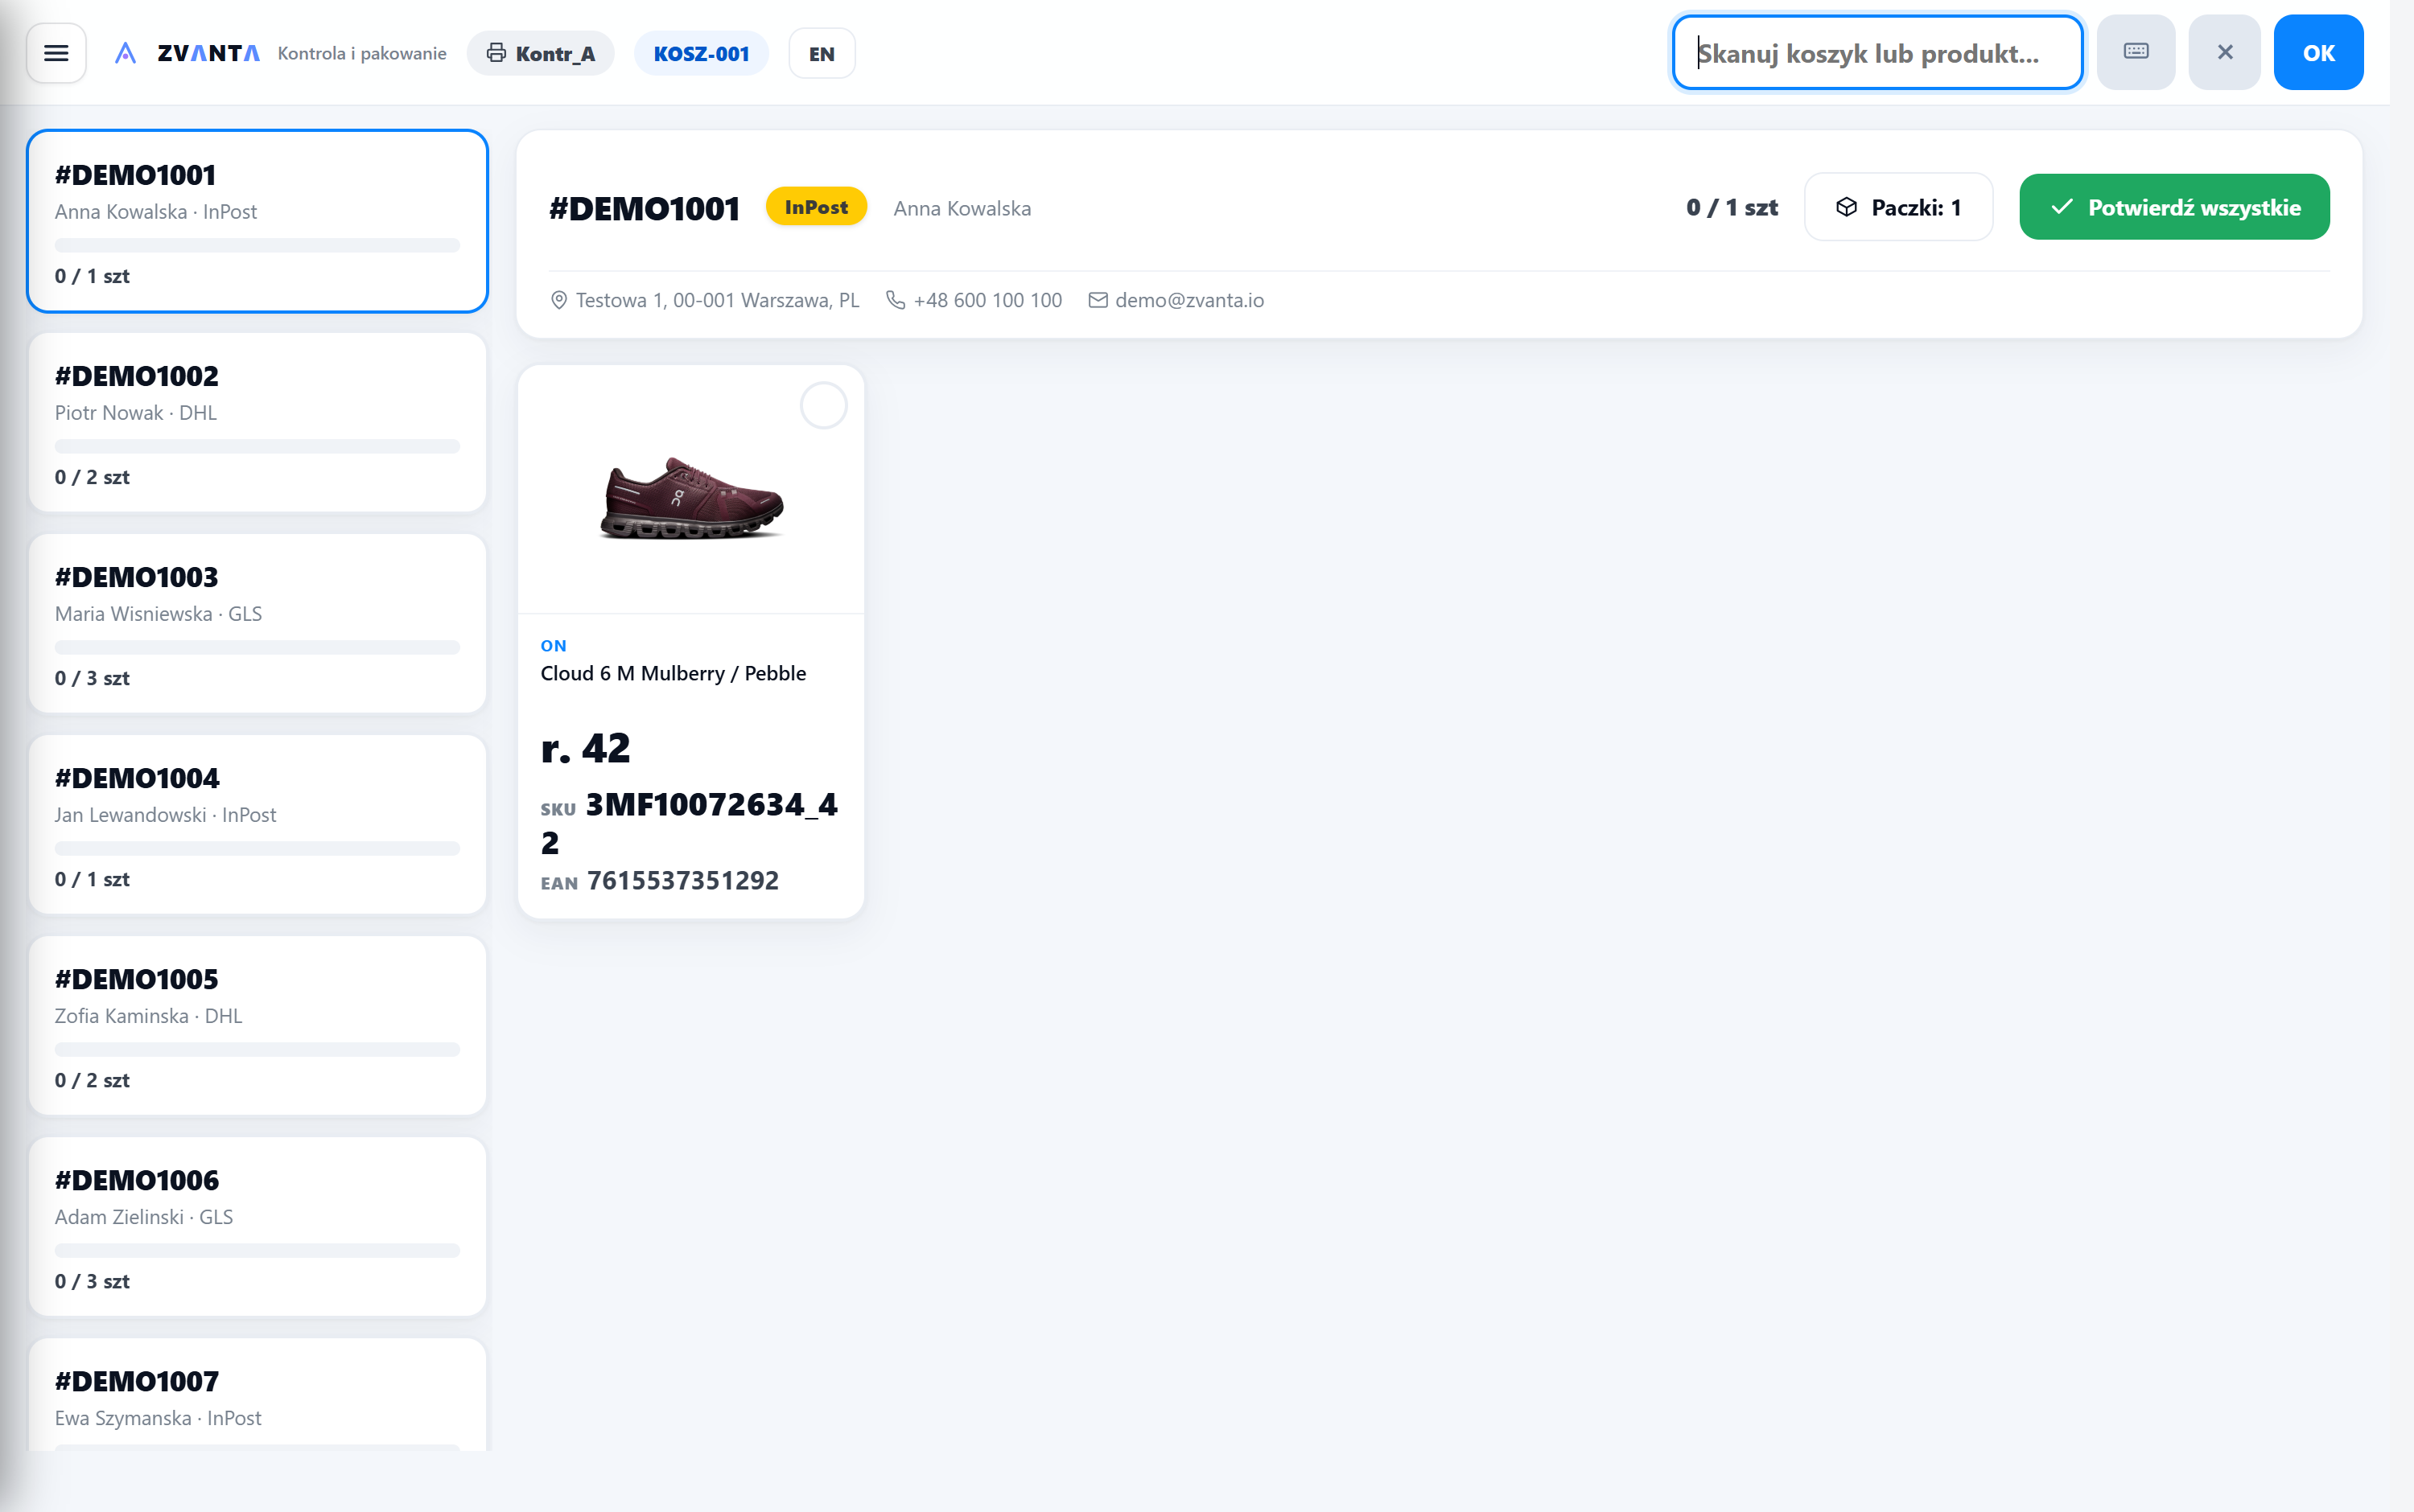Click the blue OK button
Image resolution: width=2414 pixels, height=1512 pixels.
pyautogui.click(x=2318, y=52)
